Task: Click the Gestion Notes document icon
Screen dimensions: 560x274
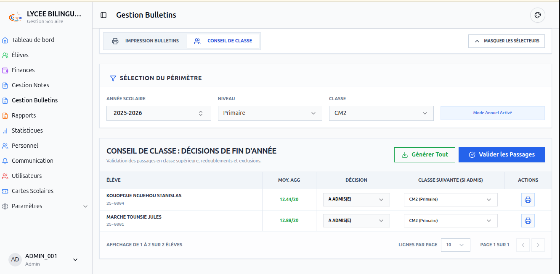Action: [x=5, y=86]
